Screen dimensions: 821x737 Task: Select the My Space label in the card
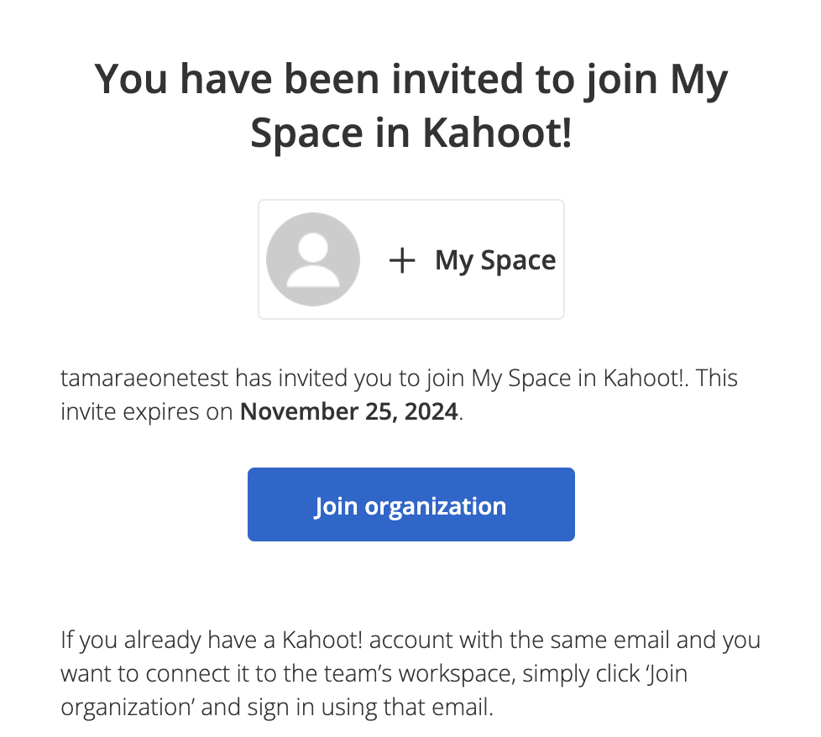[495, 260]
